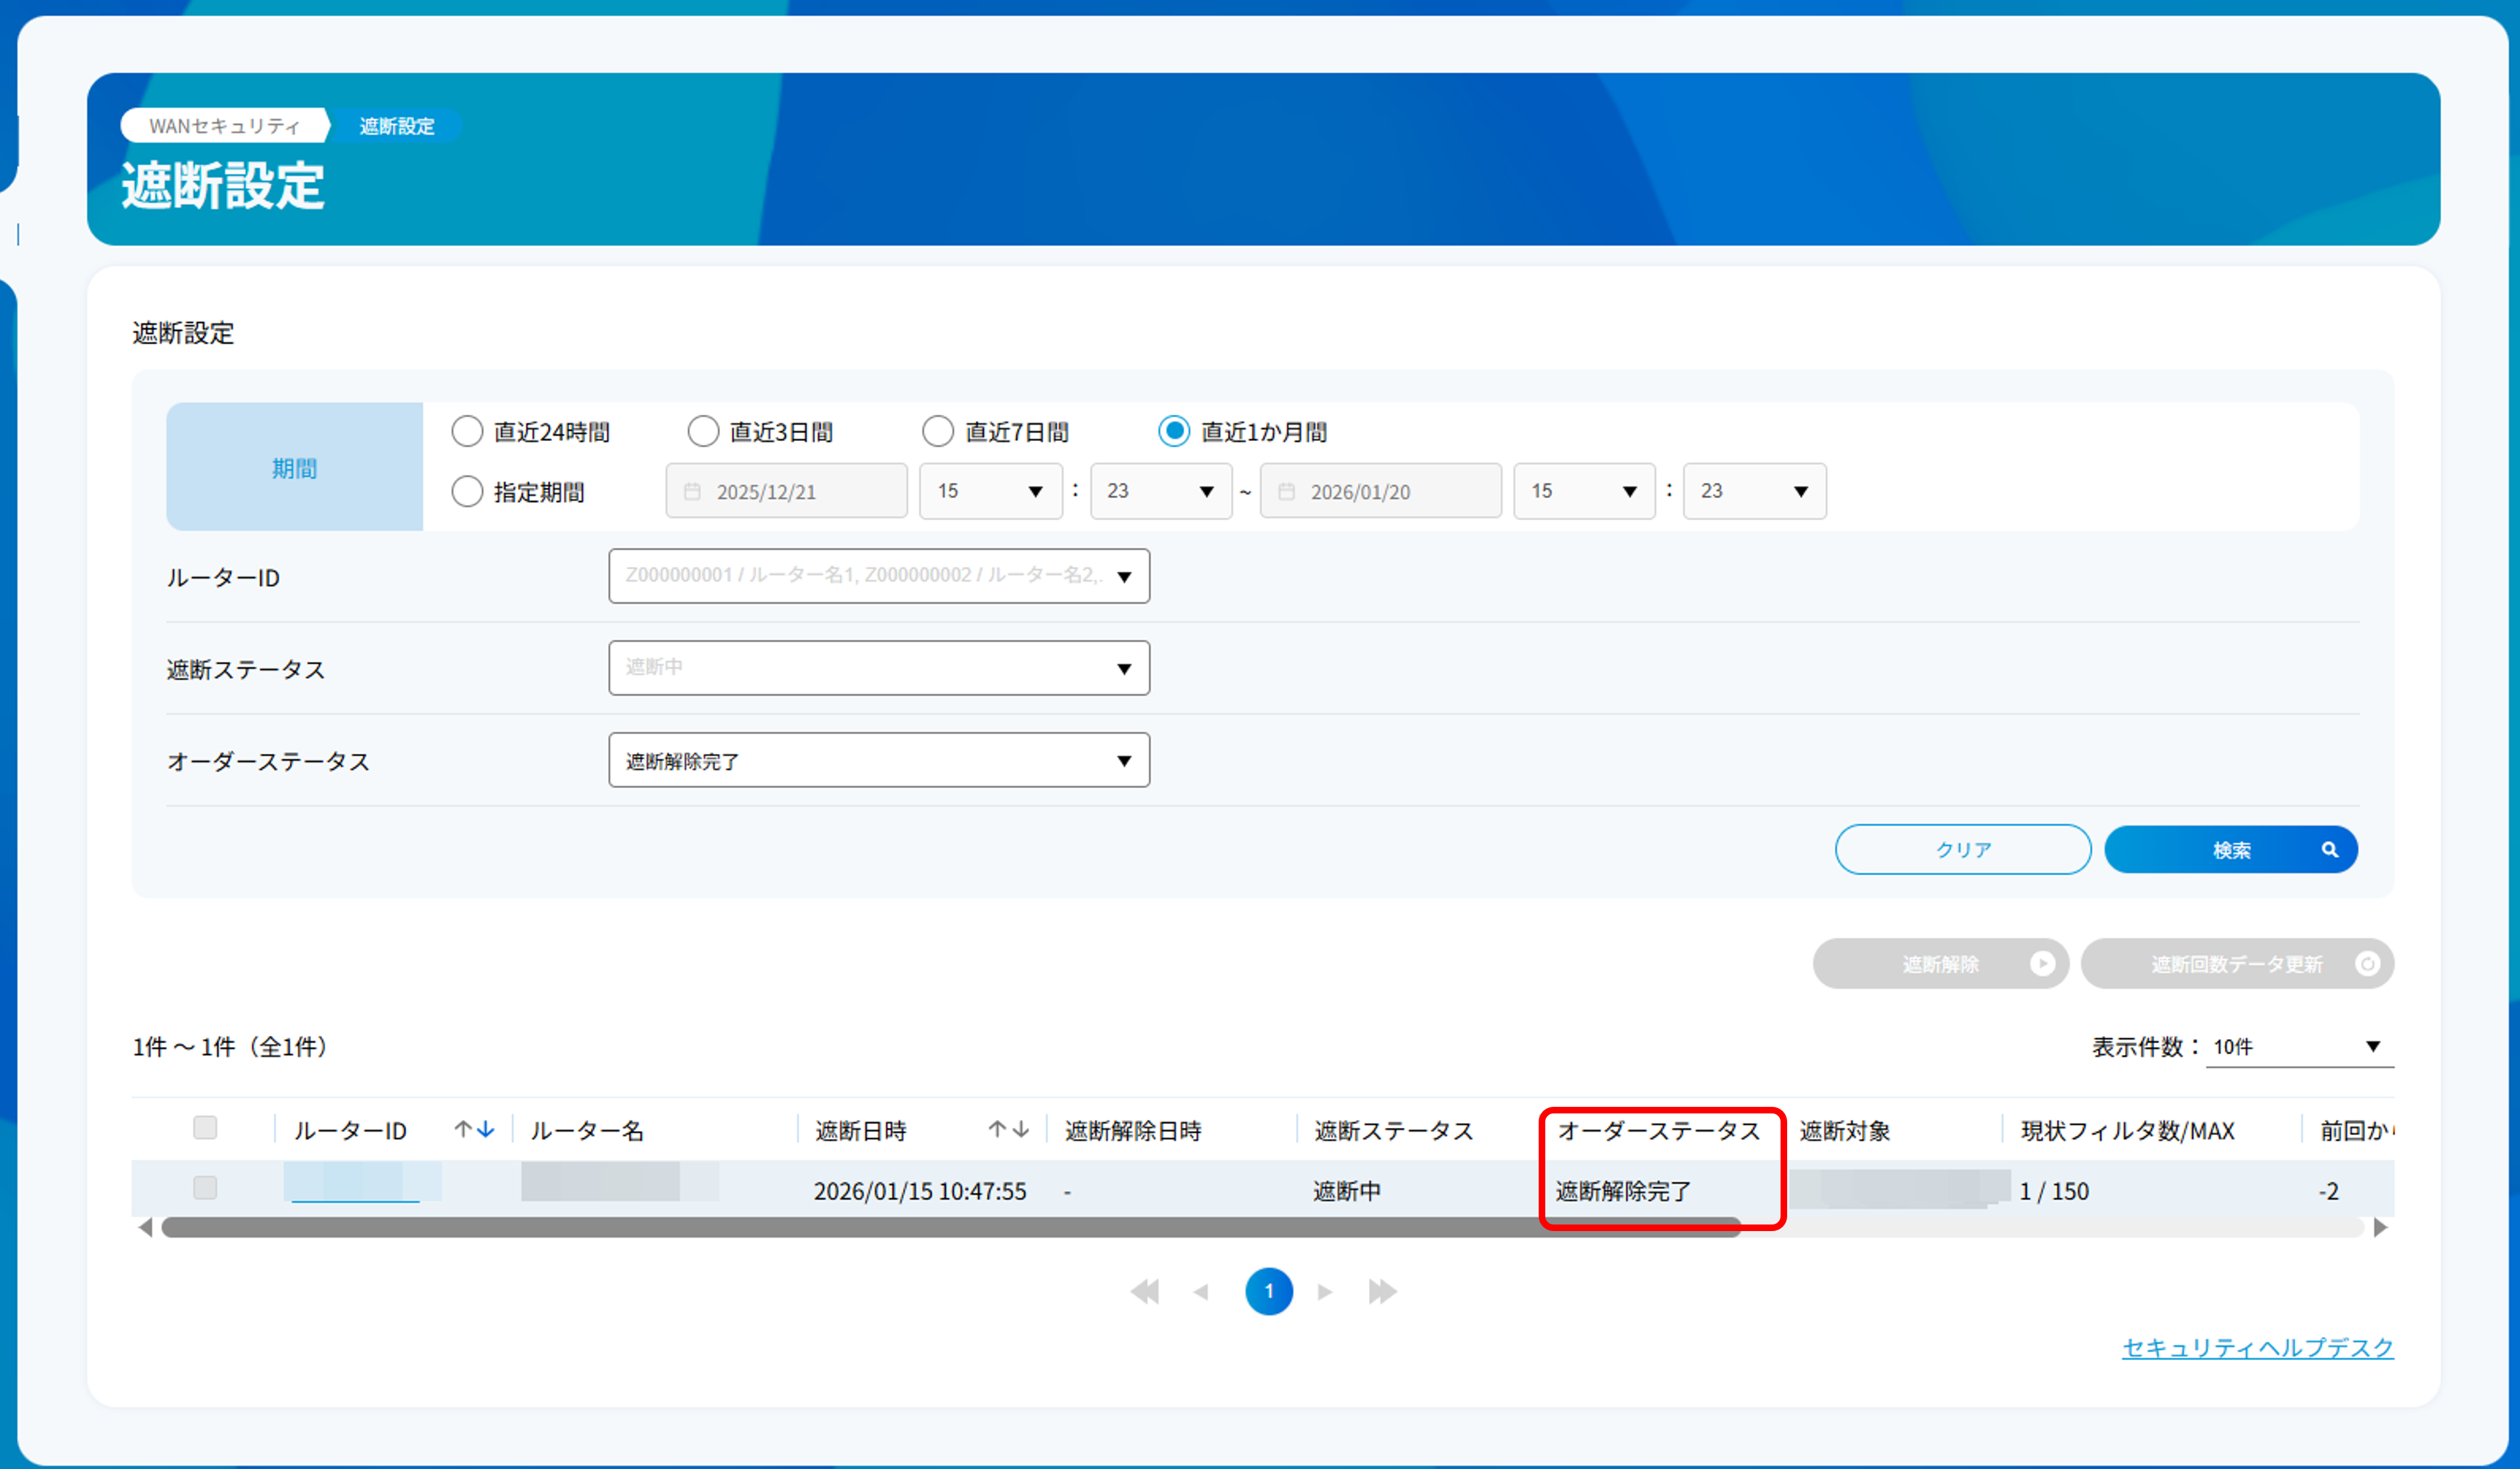
Task: Click the horizontal table scrollbar thumb
Action: point(950,1227)
